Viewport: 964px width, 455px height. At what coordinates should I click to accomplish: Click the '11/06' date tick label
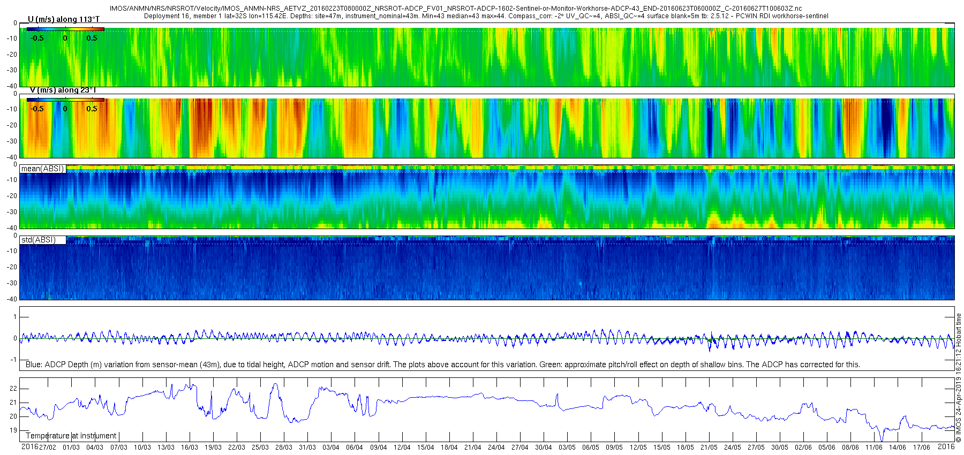874,448
